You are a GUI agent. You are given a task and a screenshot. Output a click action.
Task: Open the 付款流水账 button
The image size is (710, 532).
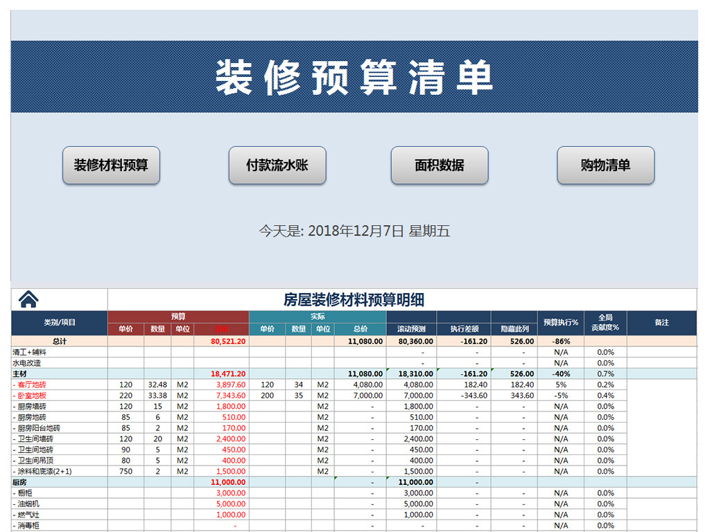pyautogui.click(x=277, y=166)
